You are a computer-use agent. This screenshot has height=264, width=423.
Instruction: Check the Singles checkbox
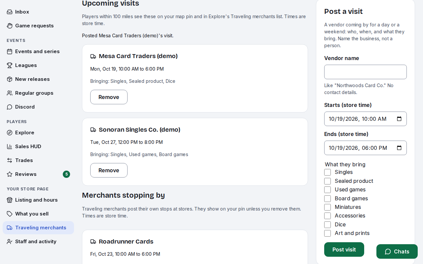[327, 172]
